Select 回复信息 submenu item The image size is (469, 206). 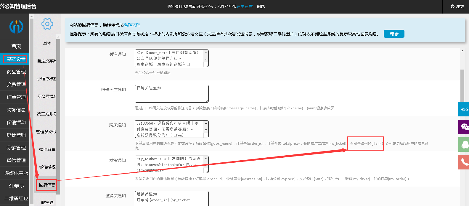coord(47,185)
